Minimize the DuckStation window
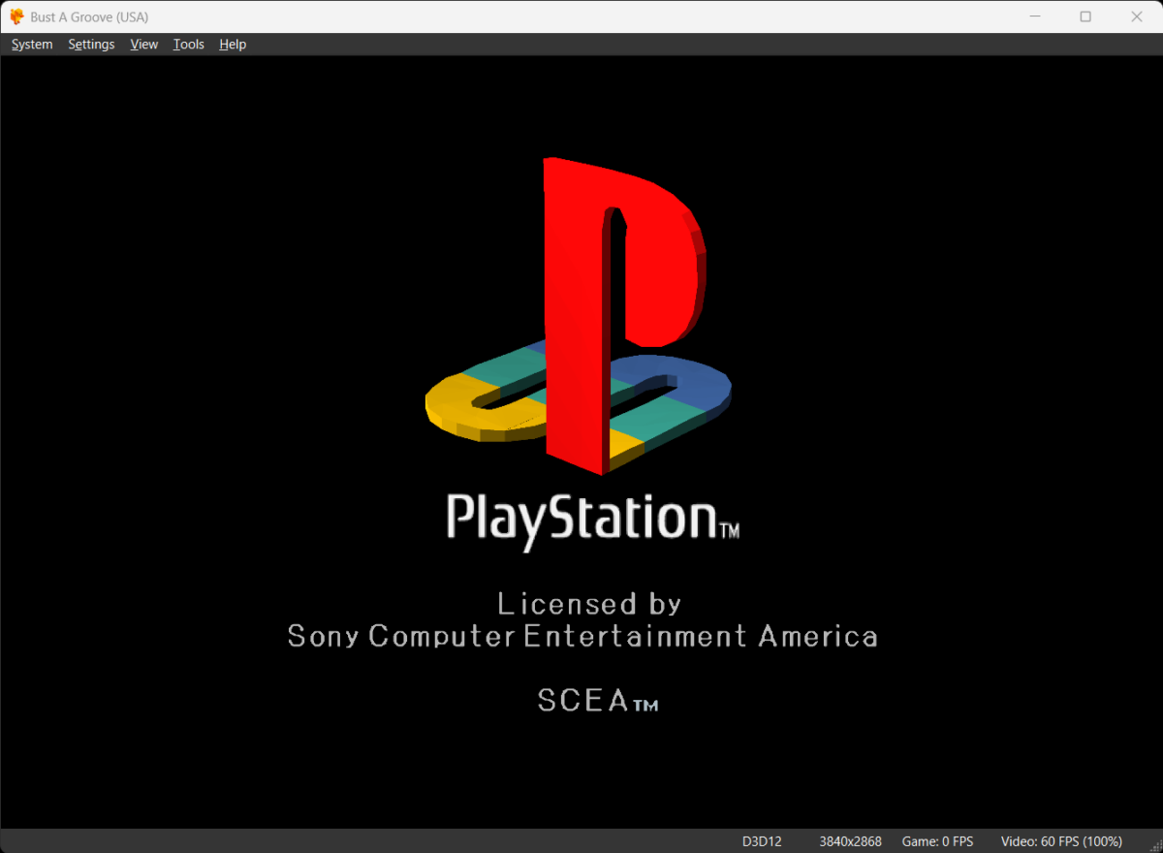Screen dimensions: 1163x853 1035,16
